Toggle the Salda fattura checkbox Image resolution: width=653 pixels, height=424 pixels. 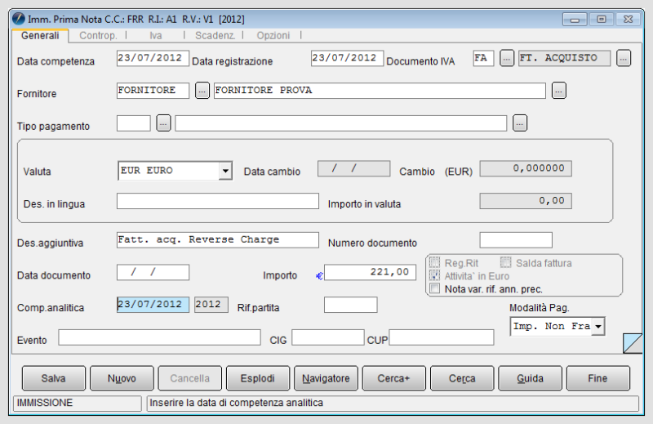tap(505, 263)
